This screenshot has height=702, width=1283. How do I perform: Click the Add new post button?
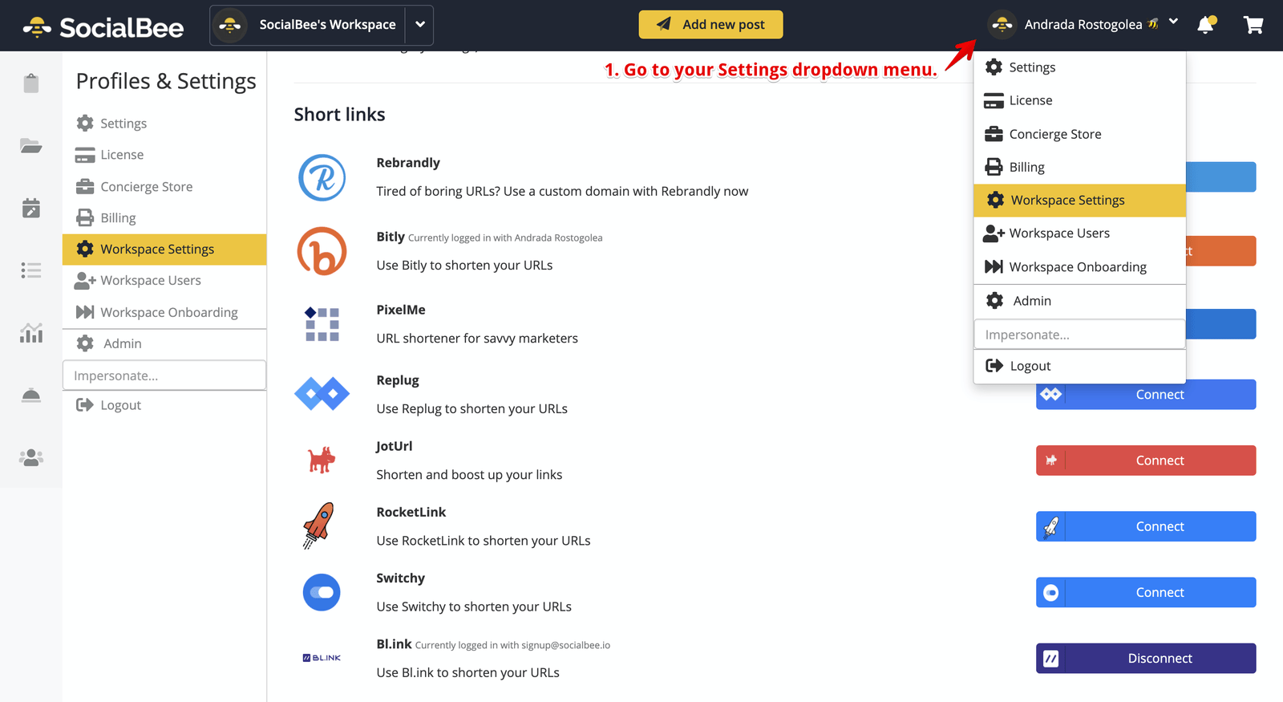point(710,25)
